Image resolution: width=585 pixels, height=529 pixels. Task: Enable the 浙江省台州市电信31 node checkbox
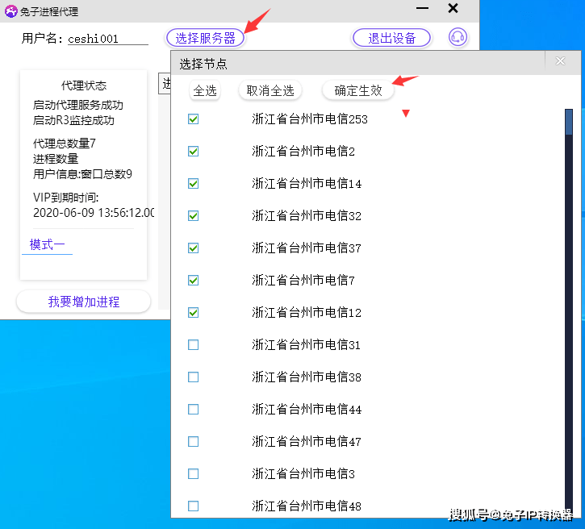point(193,345)
